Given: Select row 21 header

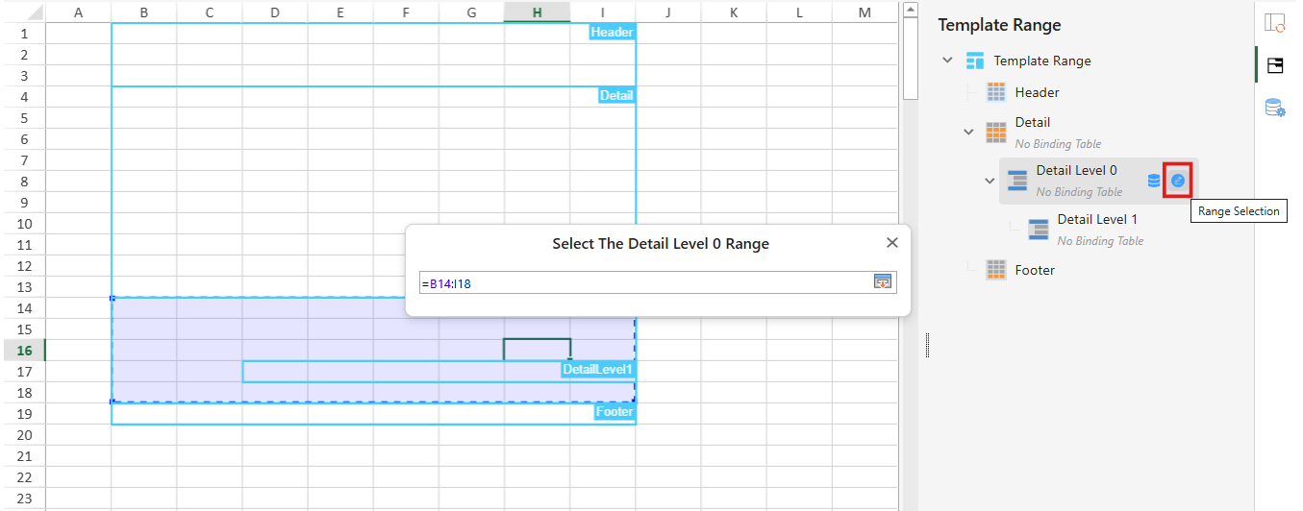Looking at the screenshot, I should [x=23, y=456].
